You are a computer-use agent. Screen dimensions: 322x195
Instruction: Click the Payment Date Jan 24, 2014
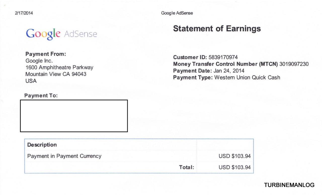point(229,71)
